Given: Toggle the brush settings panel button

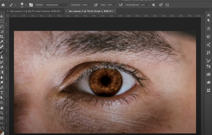Looking at the screenshot, I should click(31, 5).
